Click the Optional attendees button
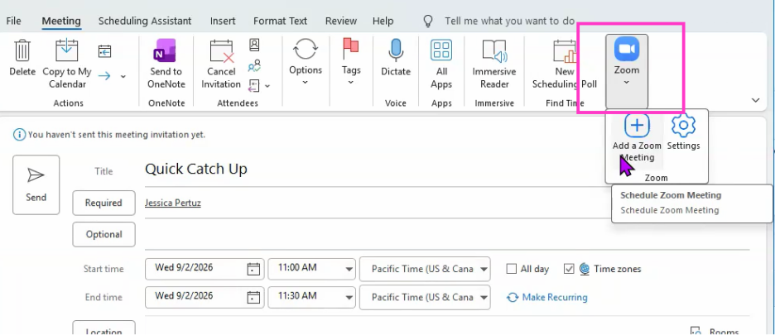This screenshot has width=775, height=335. coord(103,234)
